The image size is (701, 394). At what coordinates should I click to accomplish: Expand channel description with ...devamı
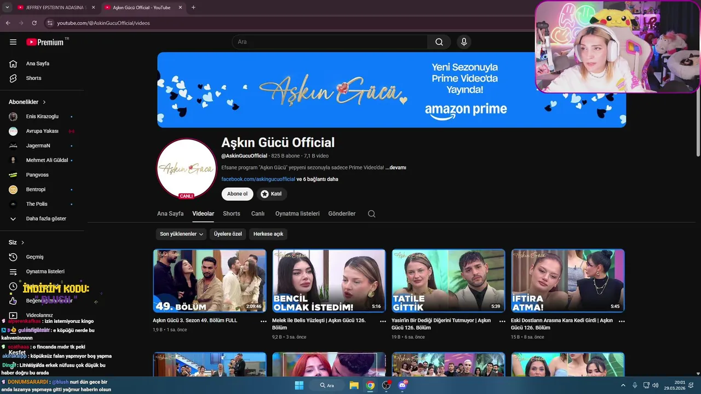396,168
